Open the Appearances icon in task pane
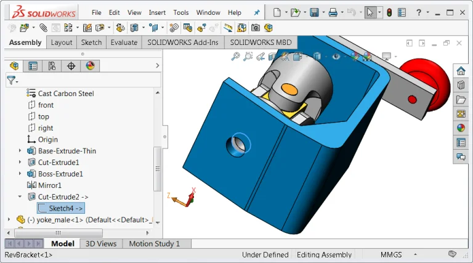Screen dimensions: 473x263 click(x=461, y=128)
